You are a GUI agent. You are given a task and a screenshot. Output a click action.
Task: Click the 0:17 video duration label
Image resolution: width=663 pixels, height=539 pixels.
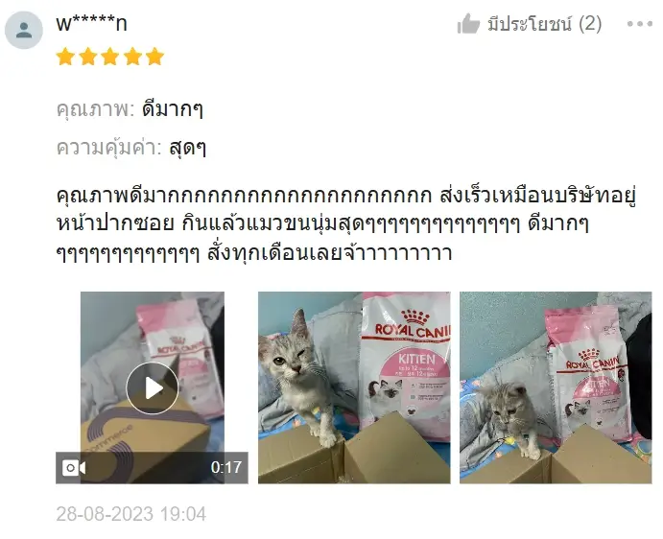coord(226,468)
